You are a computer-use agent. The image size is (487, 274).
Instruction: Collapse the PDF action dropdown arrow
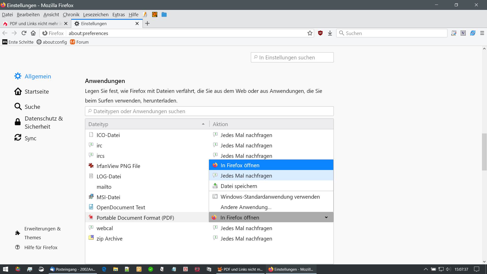[x=326, y=217]
